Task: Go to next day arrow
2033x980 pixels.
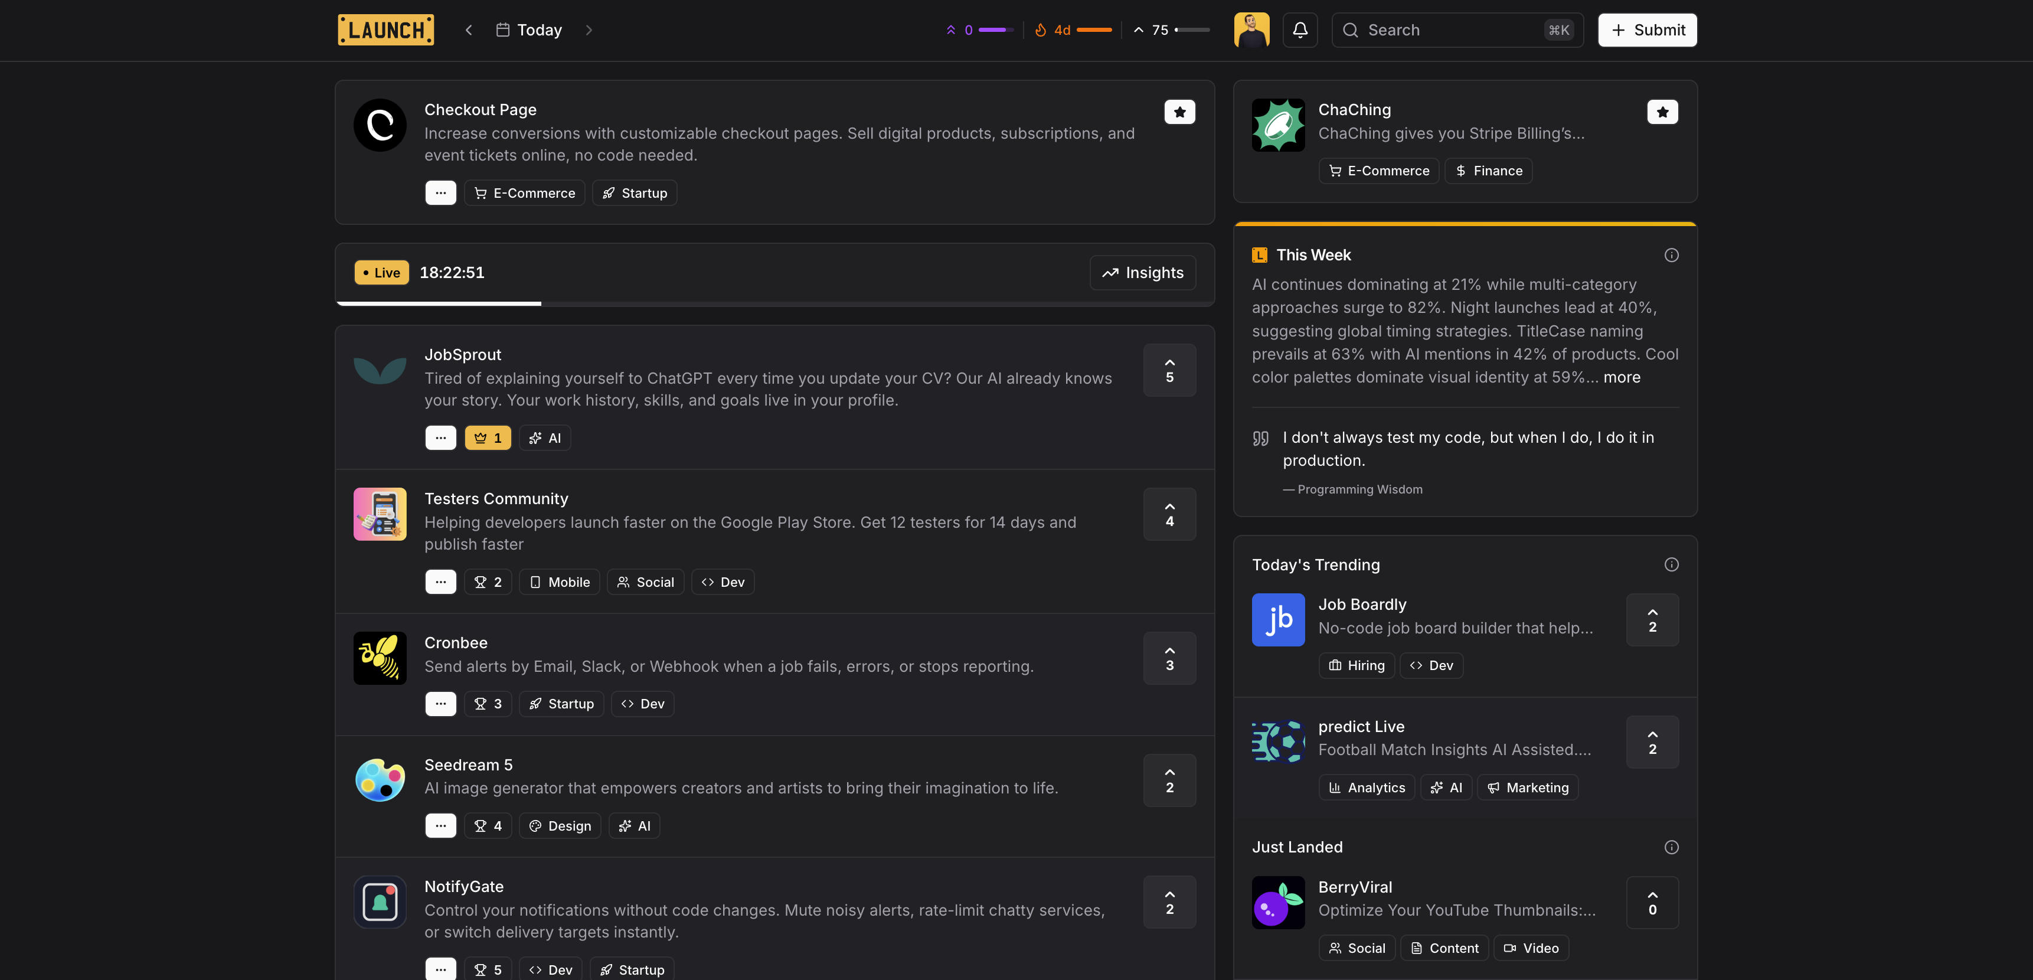Action: click(589, 30)
